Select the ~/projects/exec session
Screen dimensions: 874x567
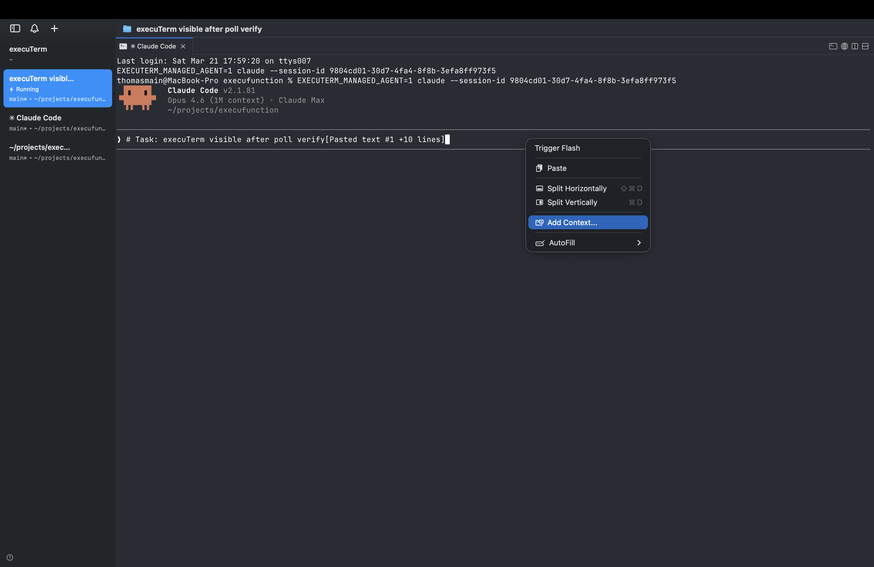coord(57,152)
